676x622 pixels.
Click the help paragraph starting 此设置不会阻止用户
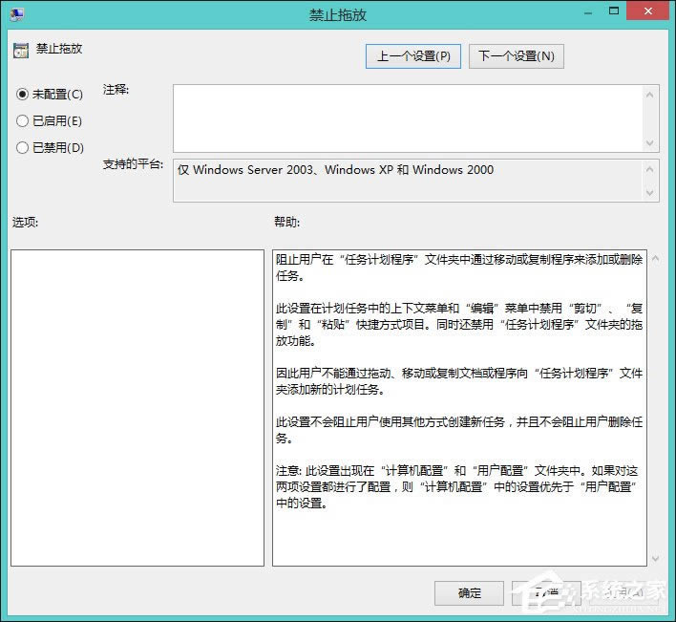tap(459, 430)
